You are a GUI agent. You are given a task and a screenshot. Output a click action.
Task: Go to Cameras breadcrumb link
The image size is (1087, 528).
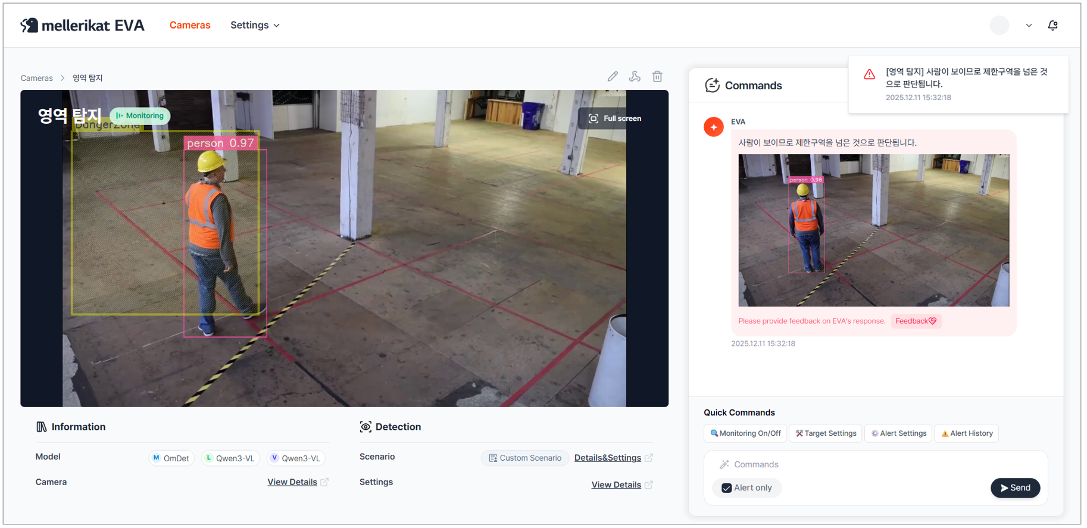click(x=37, y=79)
